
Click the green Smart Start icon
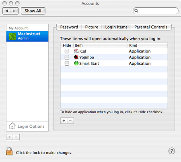pos(76,63)
